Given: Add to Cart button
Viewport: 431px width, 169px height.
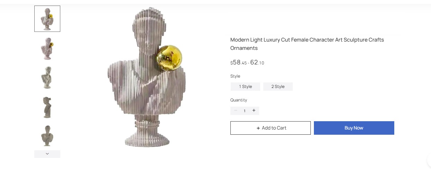Looking at the screenshot, I should point(271,128).
